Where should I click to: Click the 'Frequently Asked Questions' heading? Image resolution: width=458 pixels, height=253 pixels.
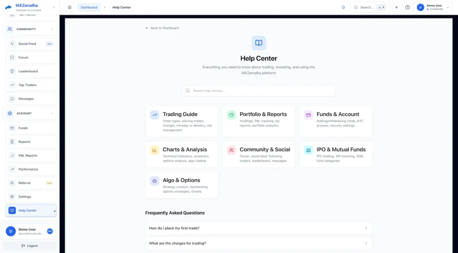click(175, 213)
